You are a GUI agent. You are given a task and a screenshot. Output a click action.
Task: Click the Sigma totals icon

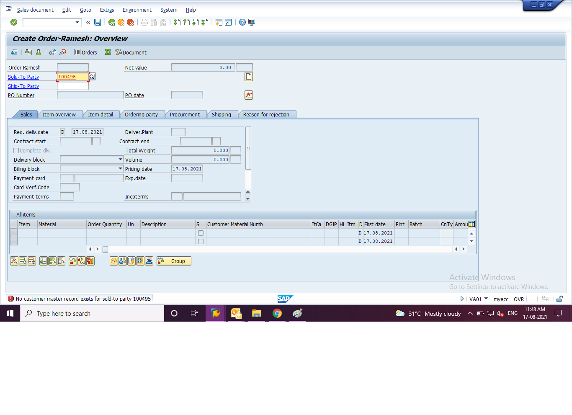(108, 52)
